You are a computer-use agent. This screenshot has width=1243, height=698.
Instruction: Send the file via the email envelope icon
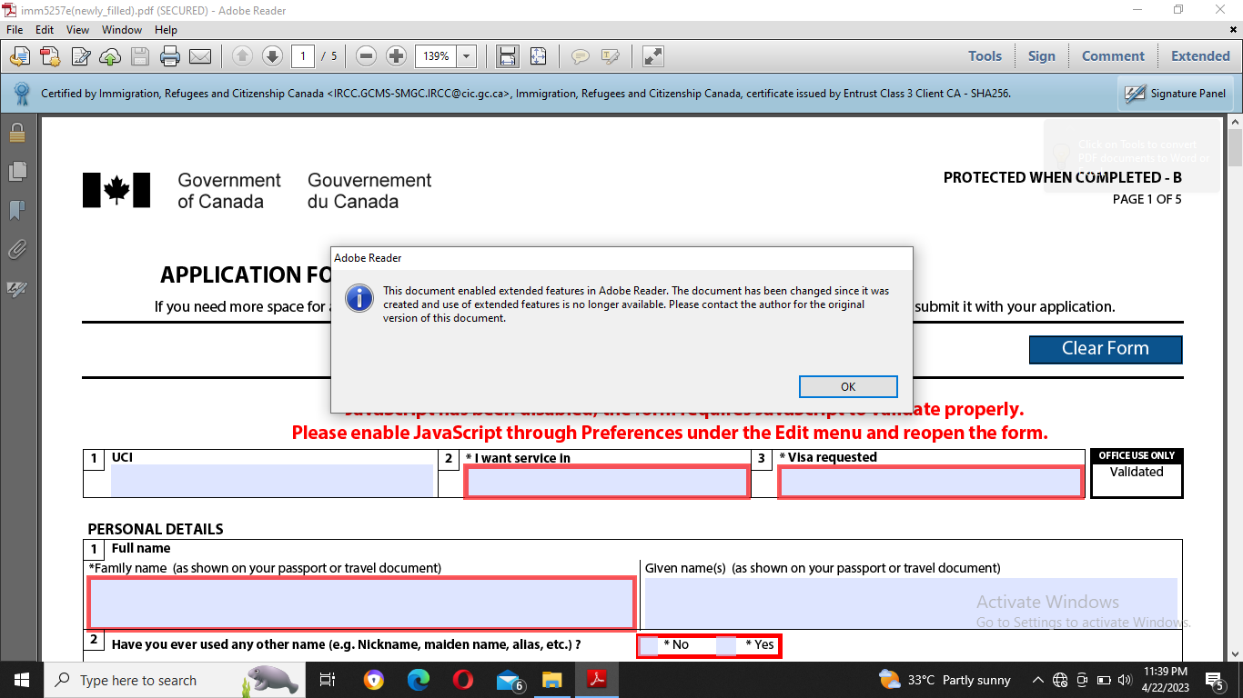200,56
